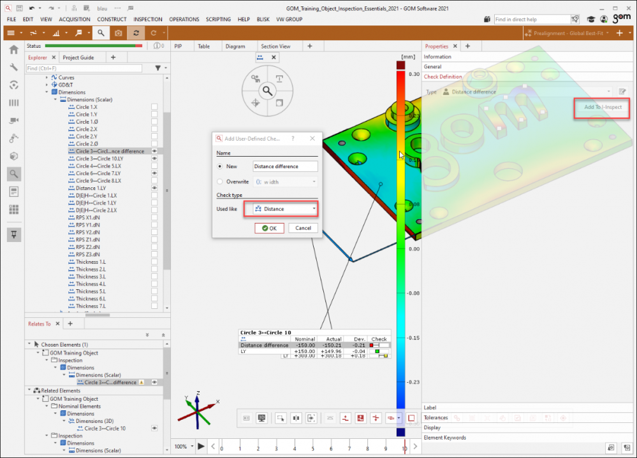Click the camera snapshot icon in orange toolbar
Image resolution: width=637 pixels, height=458 pixels.
tap(118, 32)
